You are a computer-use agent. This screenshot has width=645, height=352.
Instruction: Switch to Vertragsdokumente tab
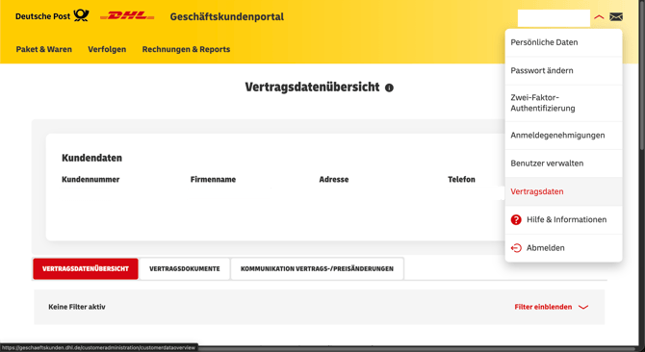(184, 268)
